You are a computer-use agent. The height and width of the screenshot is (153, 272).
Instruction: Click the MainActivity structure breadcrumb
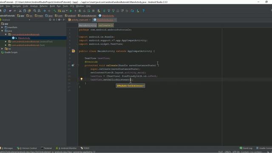88,25
